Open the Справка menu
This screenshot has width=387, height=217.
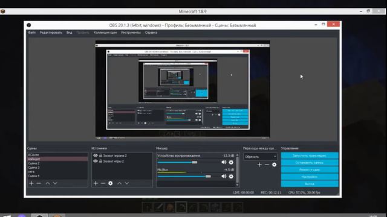151,33
